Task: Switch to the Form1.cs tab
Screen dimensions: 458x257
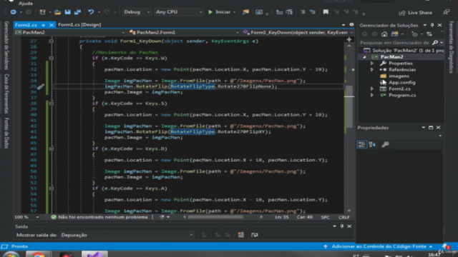Action: tap(26, 25)
